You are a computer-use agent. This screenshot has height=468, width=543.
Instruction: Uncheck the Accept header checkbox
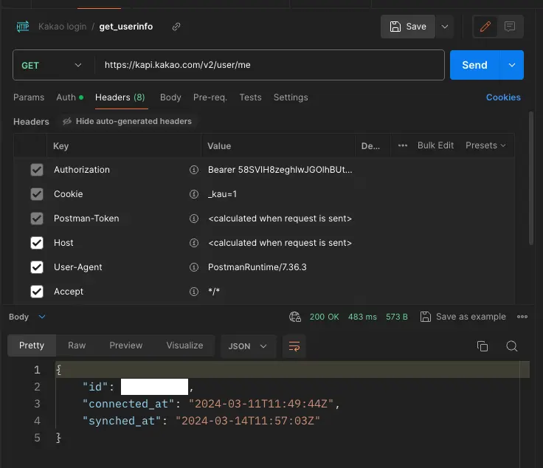click(x=37, y=292)
